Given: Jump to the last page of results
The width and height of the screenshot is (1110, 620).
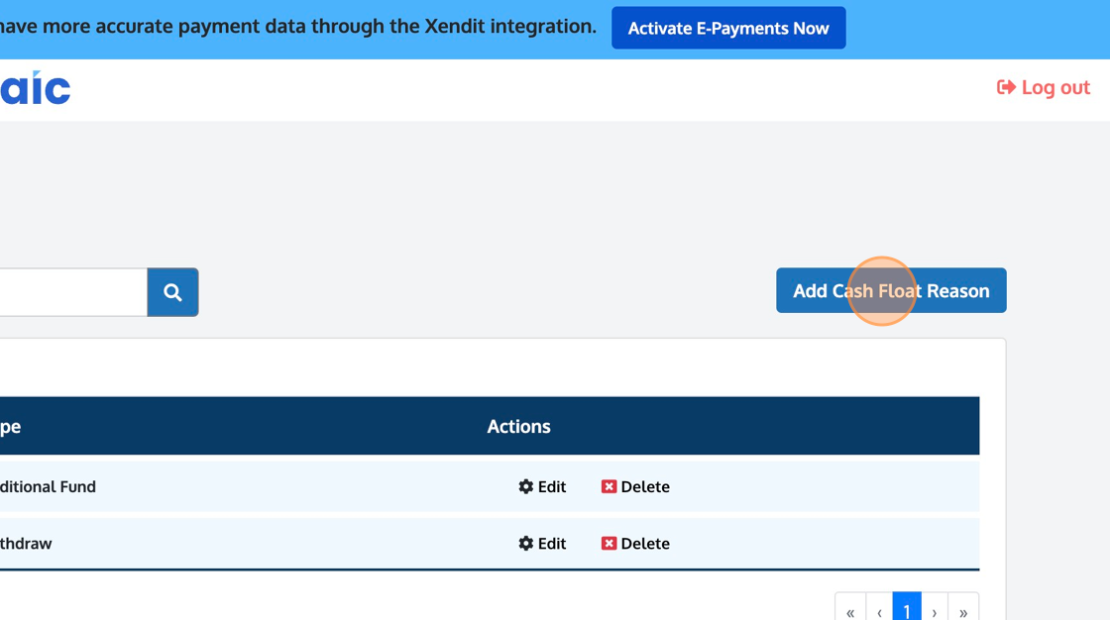Looking at the screenshot, I should (x=963, y=610).
